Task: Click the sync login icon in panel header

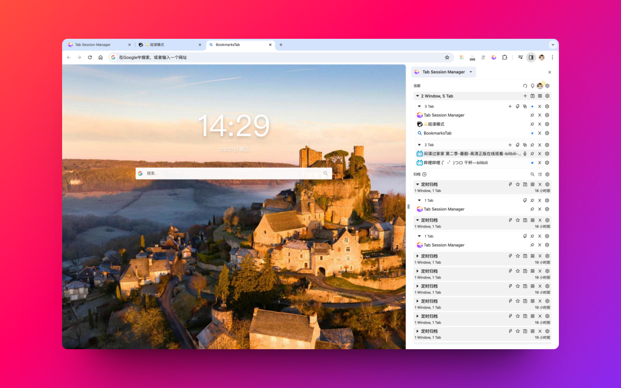Action: (x=525, y=85)
